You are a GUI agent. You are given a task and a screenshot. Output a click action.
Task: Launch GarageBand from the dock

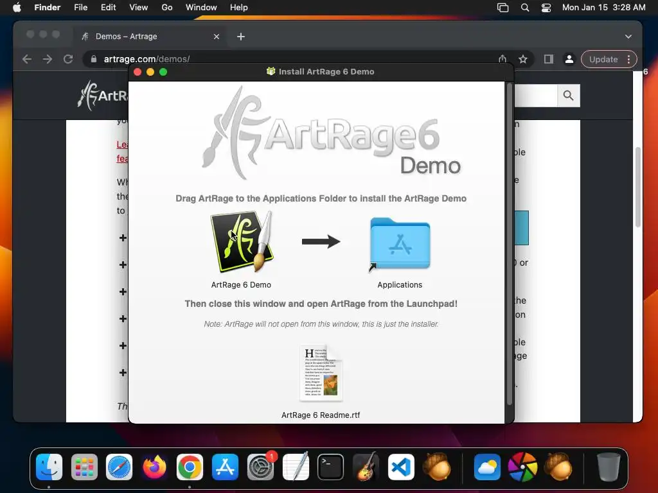click(366, 467)
